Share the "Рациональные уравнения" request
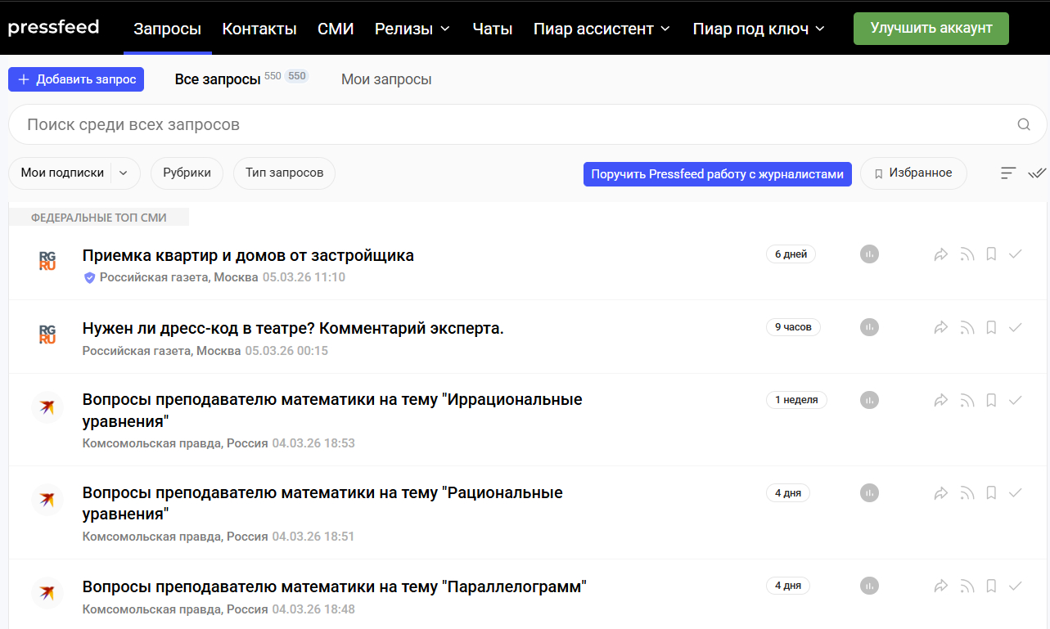The image size is (1050, 629). pos(940,493)
